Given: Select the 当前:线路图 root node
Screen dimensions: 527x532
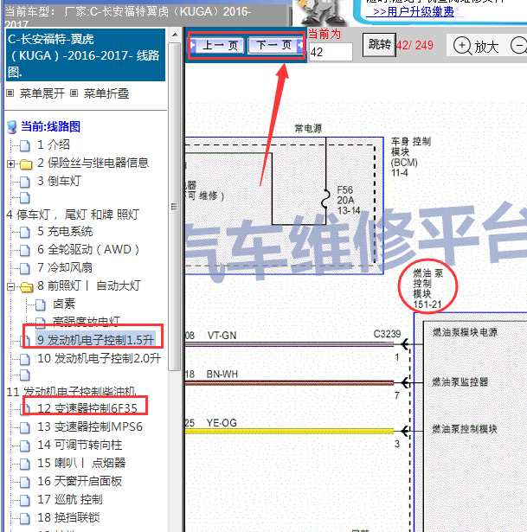Looking at the screenshot, I should [50, 126].
